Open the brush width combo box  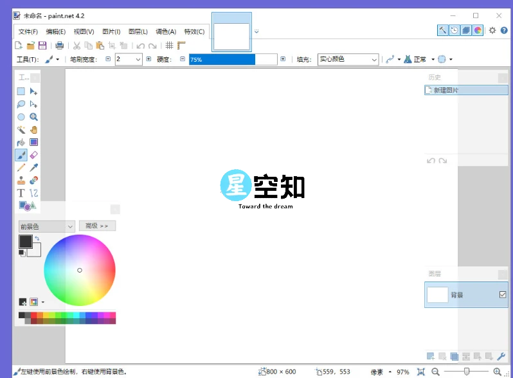click(129, 59)
